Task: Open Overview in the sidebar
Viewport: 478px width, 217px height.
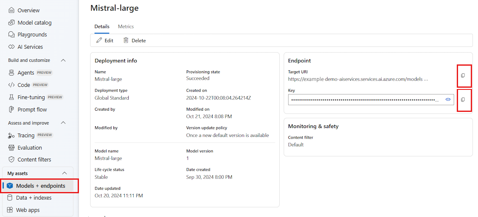Action: 29,10
